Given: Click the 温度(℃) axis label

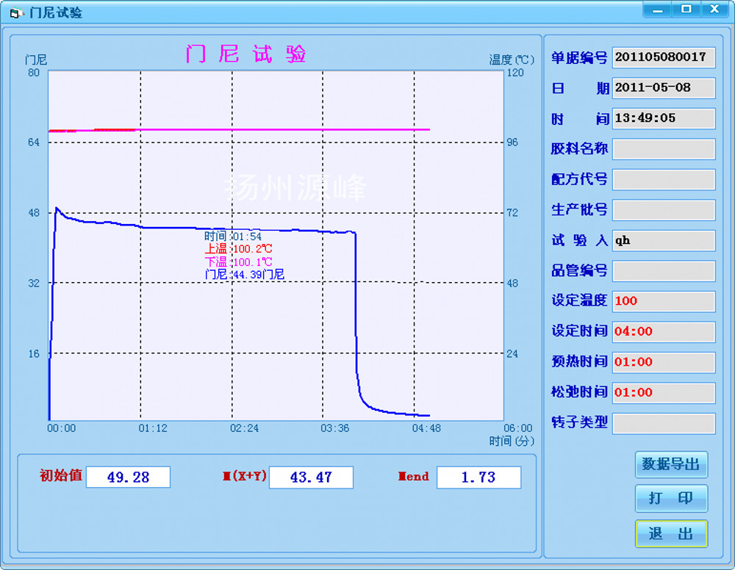Looking at the screenshot, I should pos(512,59).
